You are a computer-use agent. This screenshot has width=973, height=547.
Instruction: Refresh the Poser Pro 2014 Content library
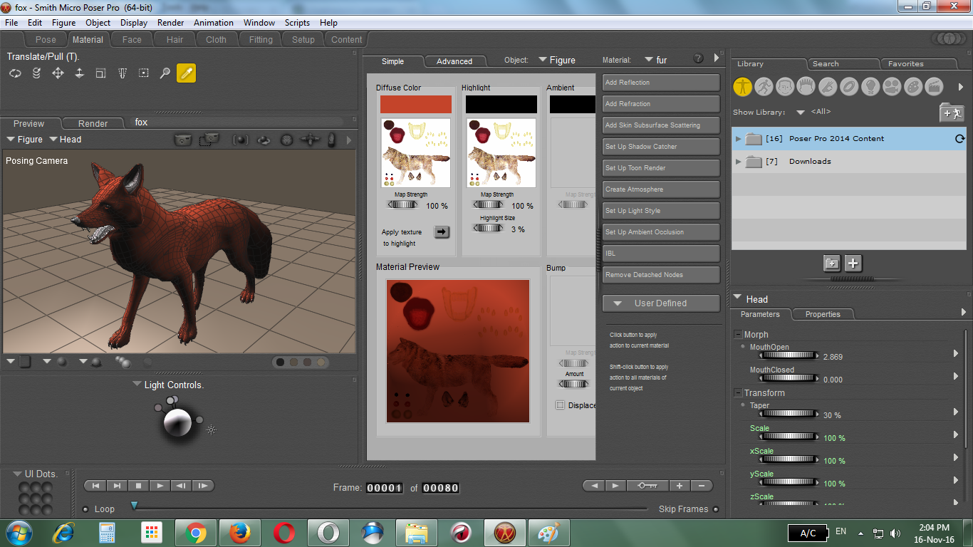click(959, 139)
